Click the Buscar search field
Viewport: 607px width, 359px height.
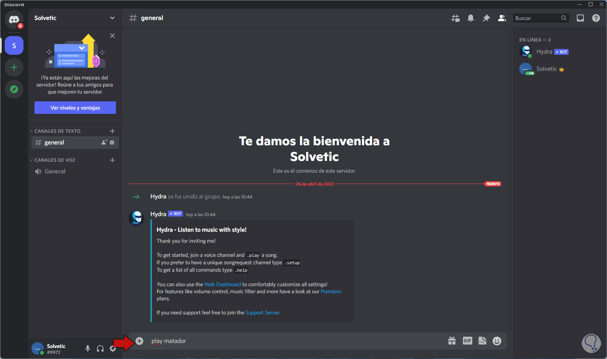pos(541,18)
